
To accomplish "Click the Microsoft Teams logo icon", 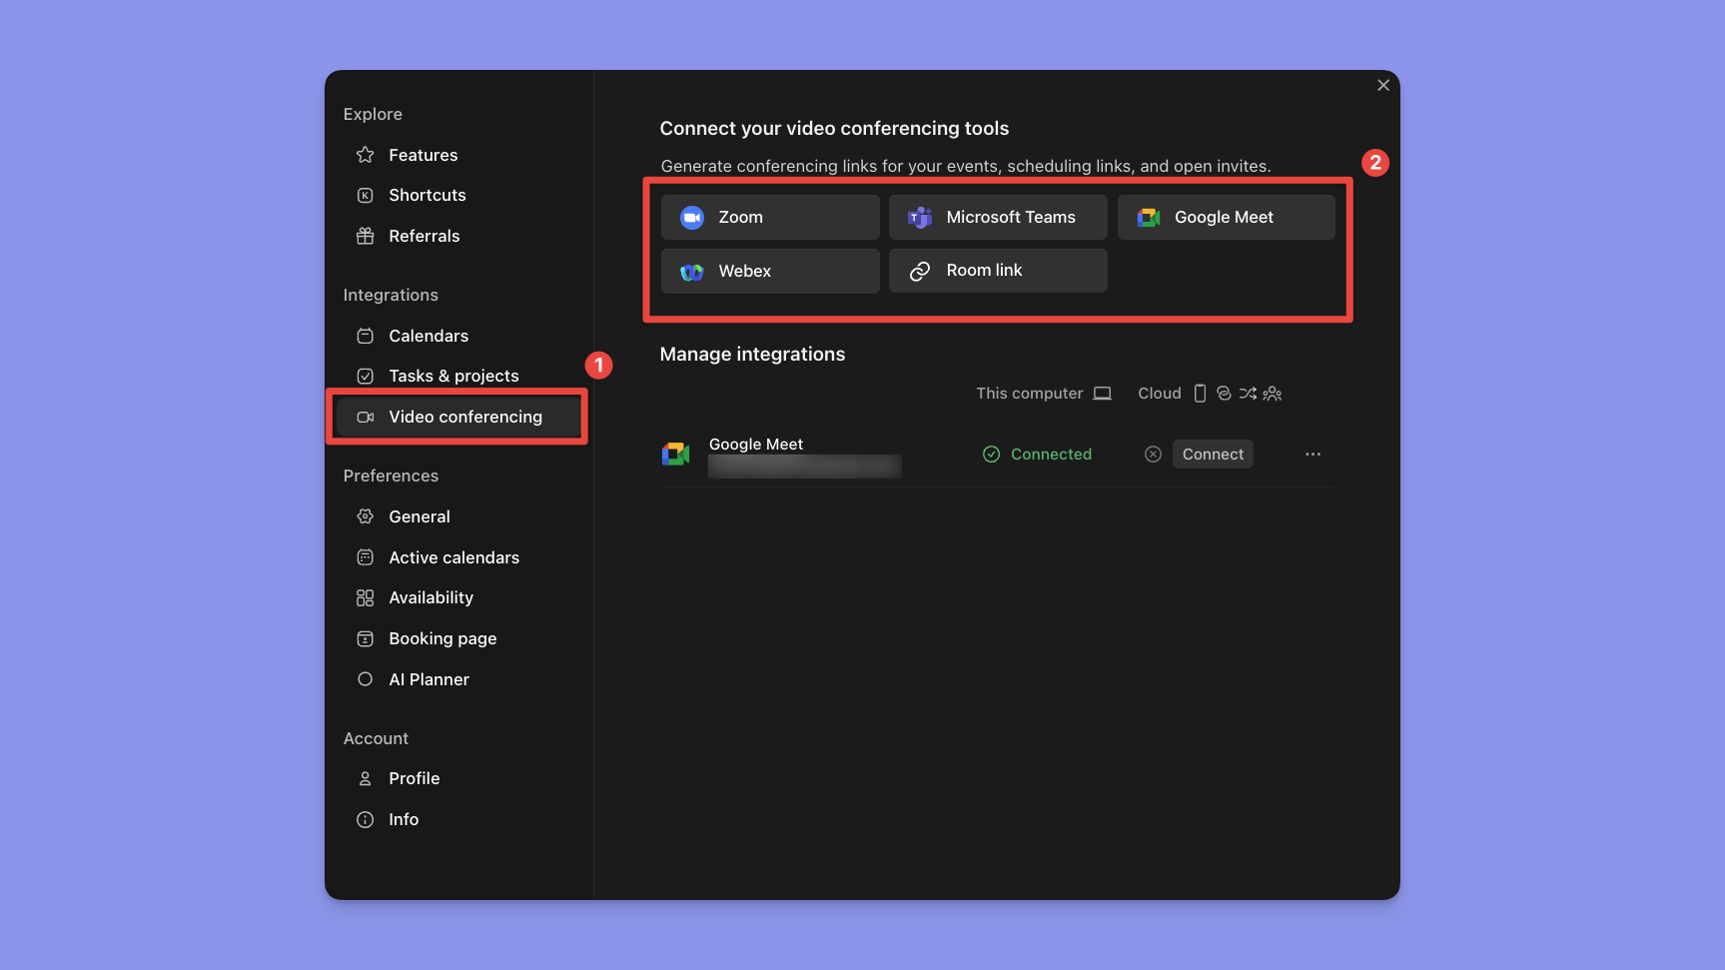I will 920,218.
